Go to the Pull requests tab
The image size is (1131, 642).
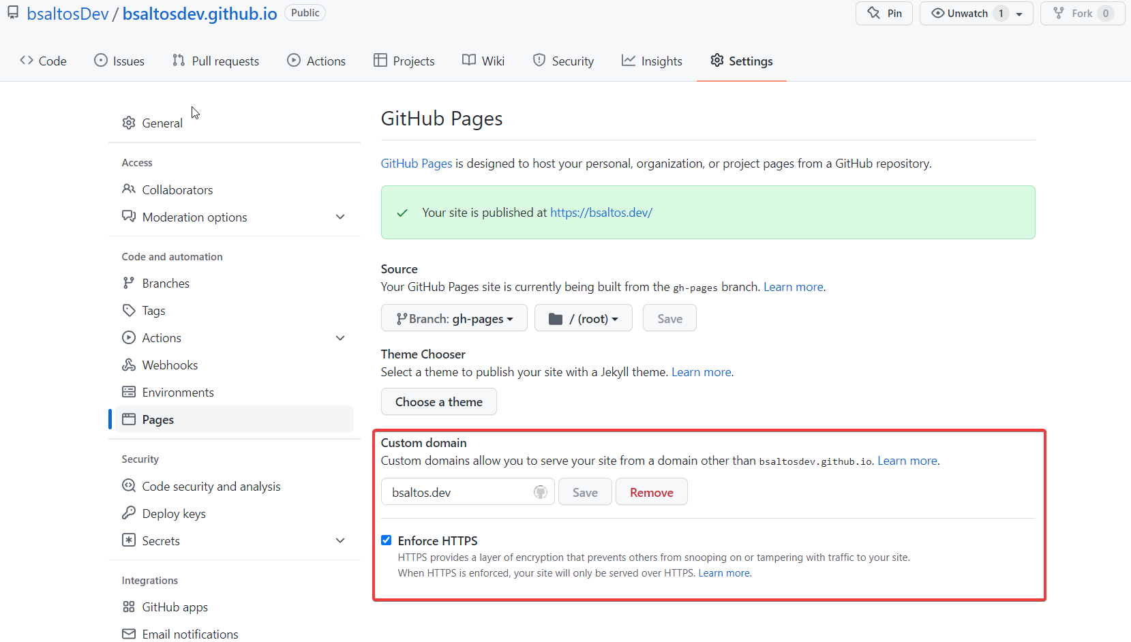point(215,61)
